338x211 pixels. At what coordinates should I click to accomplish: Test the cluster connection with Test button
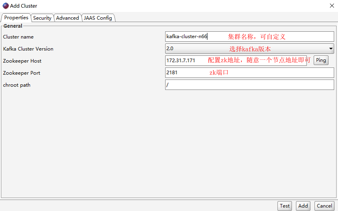[284, 206]
